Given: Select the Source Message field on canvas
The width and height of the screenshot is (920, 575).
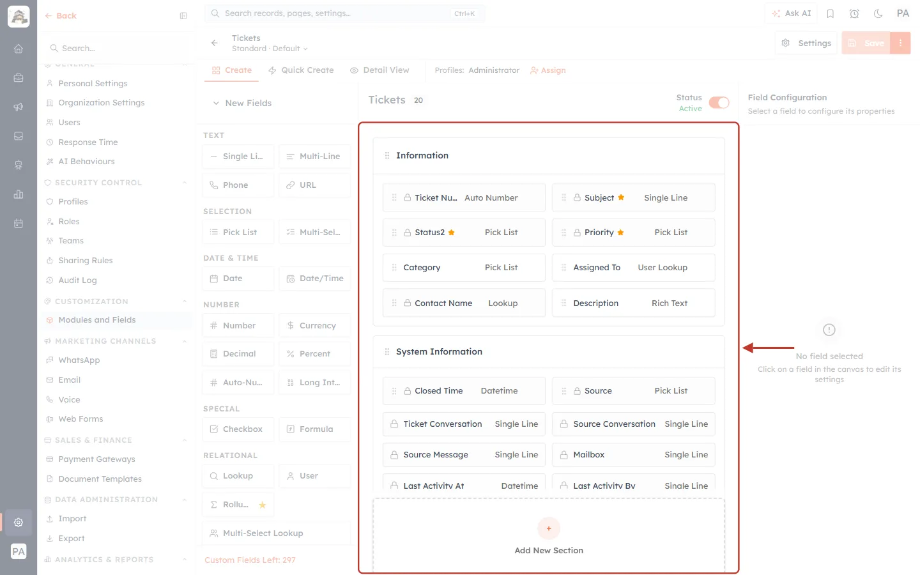Looking at the screenshot, I should point(464,455).
